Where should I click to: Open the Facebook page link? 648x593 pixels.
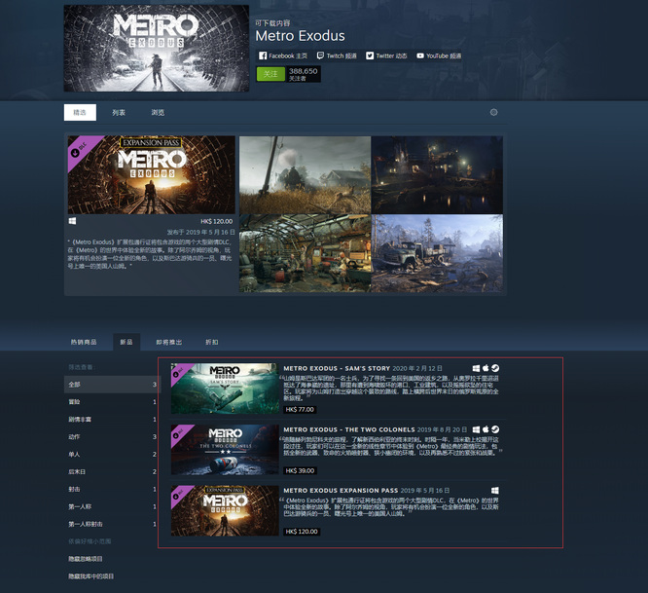tap(282, 56)
